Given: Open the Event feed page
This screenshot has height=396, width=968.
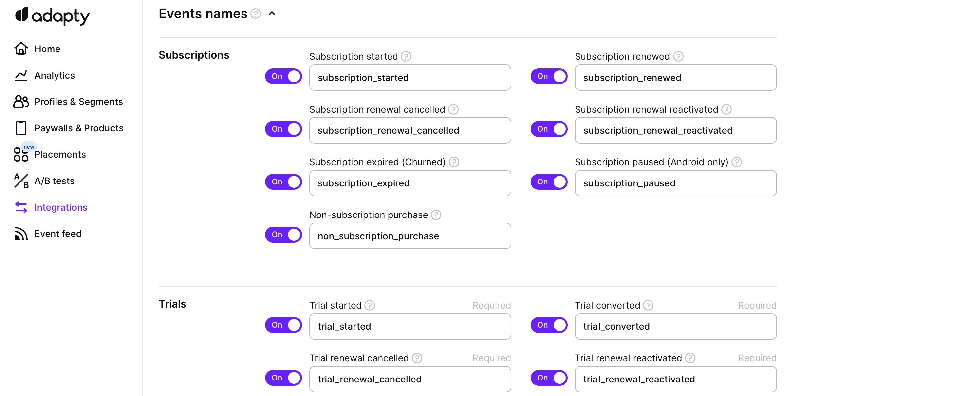Looking at the screenshot, I should (x=57, y=234).
